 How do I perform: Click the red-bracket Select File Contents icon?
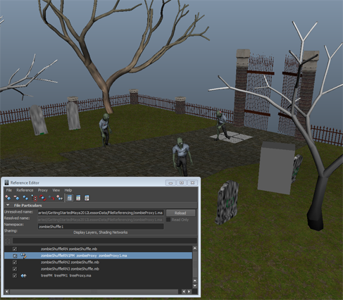(35, 198)
